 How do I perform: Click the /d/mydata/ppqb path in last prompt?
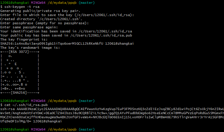[x=62, y=129]
